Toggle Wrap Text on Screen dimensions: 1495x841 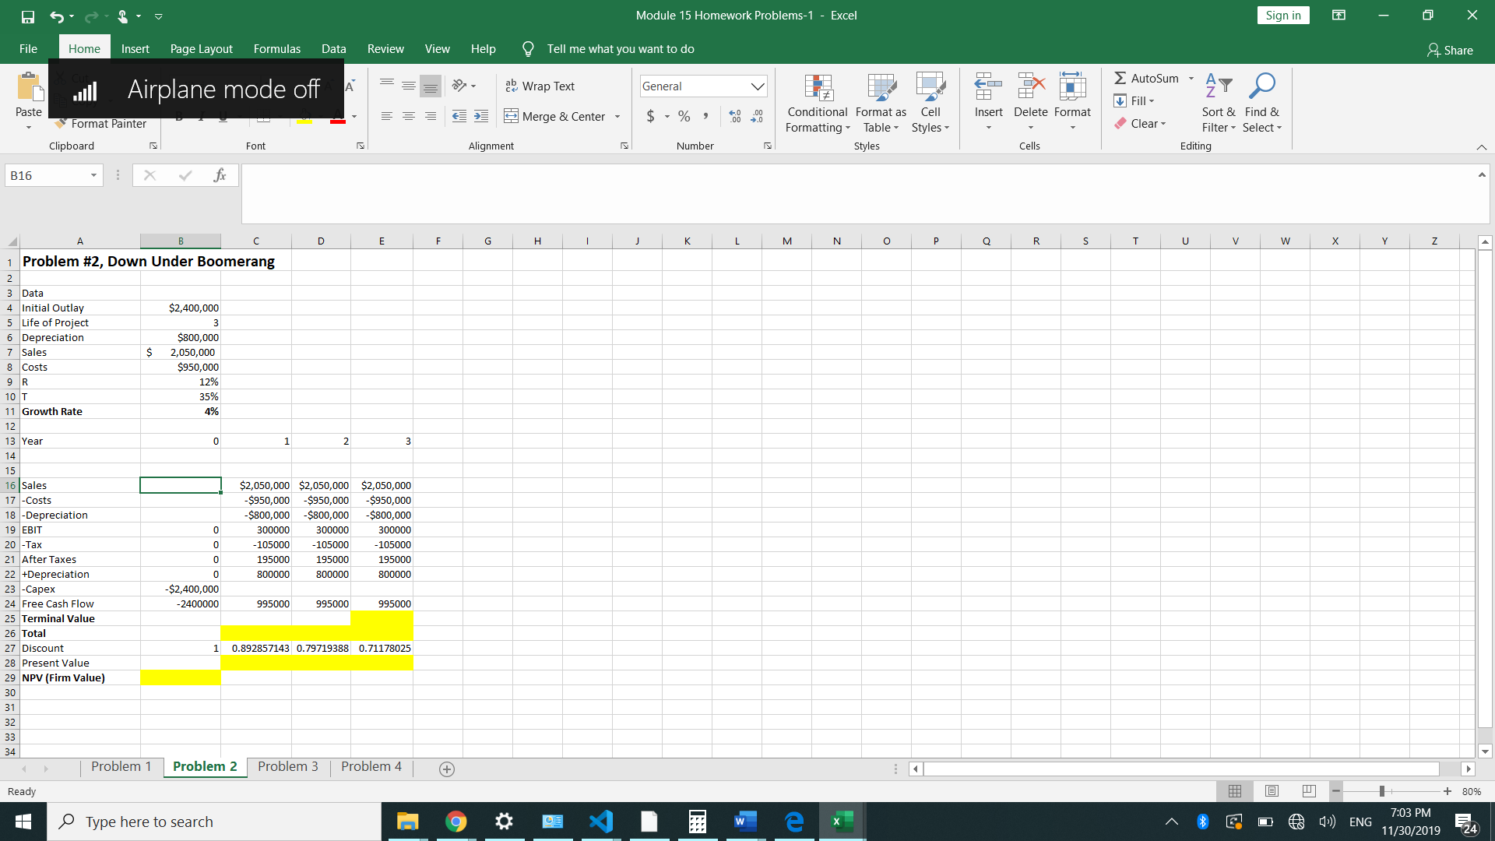click(x=540, y=86)
